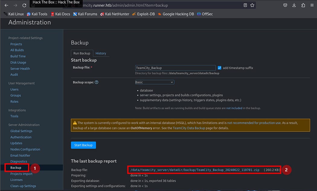
Task: Click the '/data/teamcity_server/datadir/backup' directory text
Action: [x=194, y=73]
